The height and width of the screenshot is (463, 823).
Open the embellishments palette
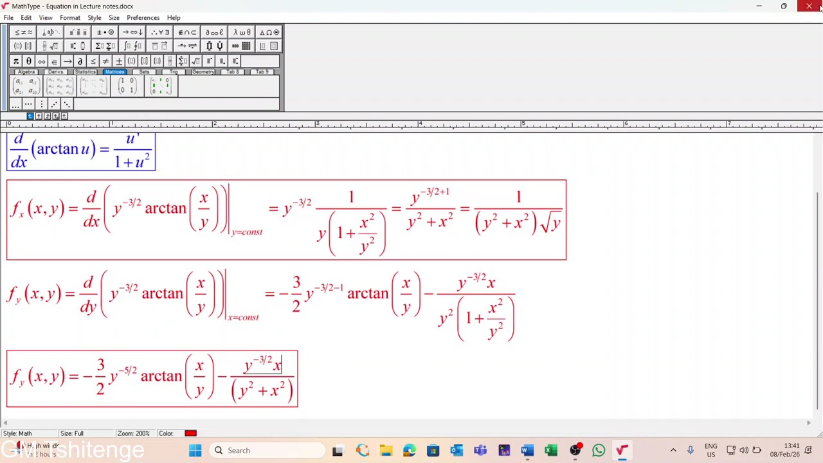78,32
